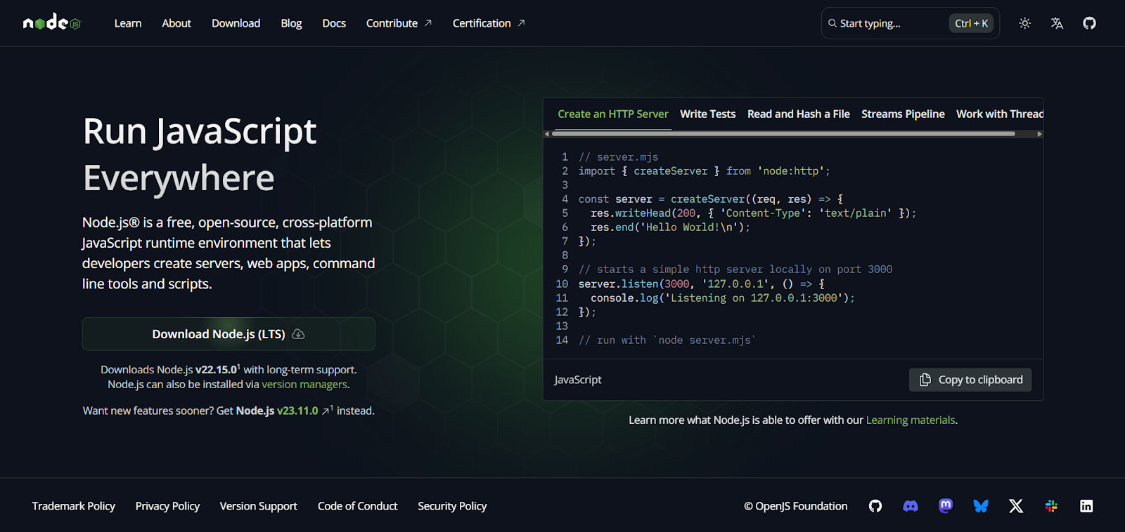Click the code line 'server.listen(3000, '127.0.0.1'...'
Image resolution: width=1125 pixels, height=532 pixels.
[x=701, y=284]
